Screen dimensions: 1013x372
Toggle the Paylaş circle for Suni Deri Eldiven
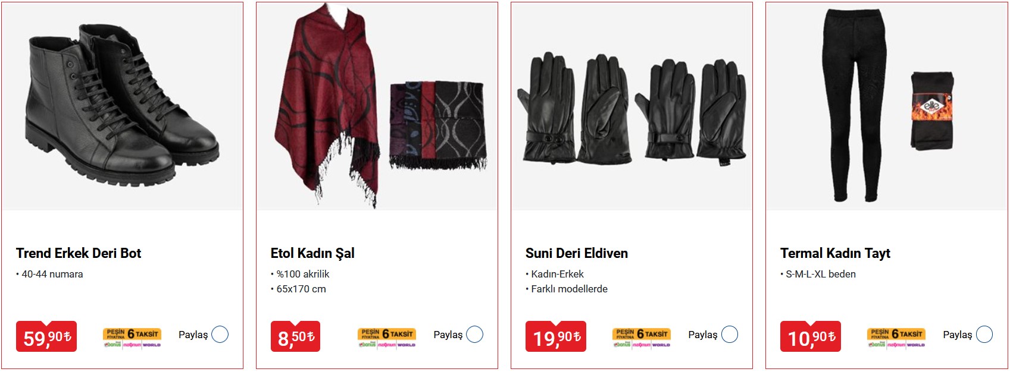[730, 335]
